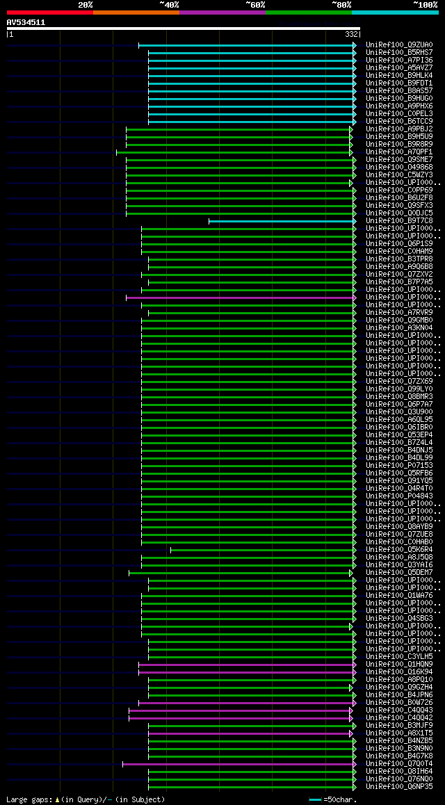Select the UniRef100_Q0DJC5 label
Screen dimensions: 445x805
pyautogui.click(x=399, y=213)
